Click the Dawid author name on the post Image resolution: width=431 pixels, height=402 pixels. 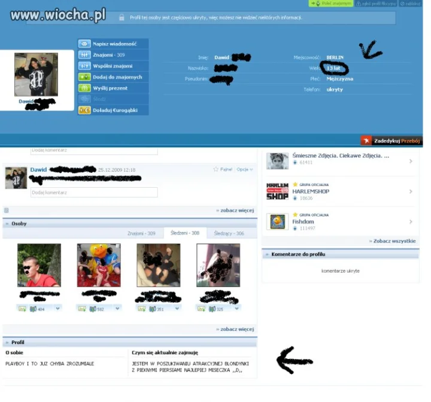tap(38, 169)
